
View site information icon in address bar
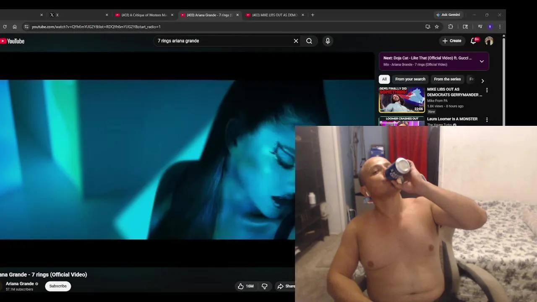pos(26,26)
